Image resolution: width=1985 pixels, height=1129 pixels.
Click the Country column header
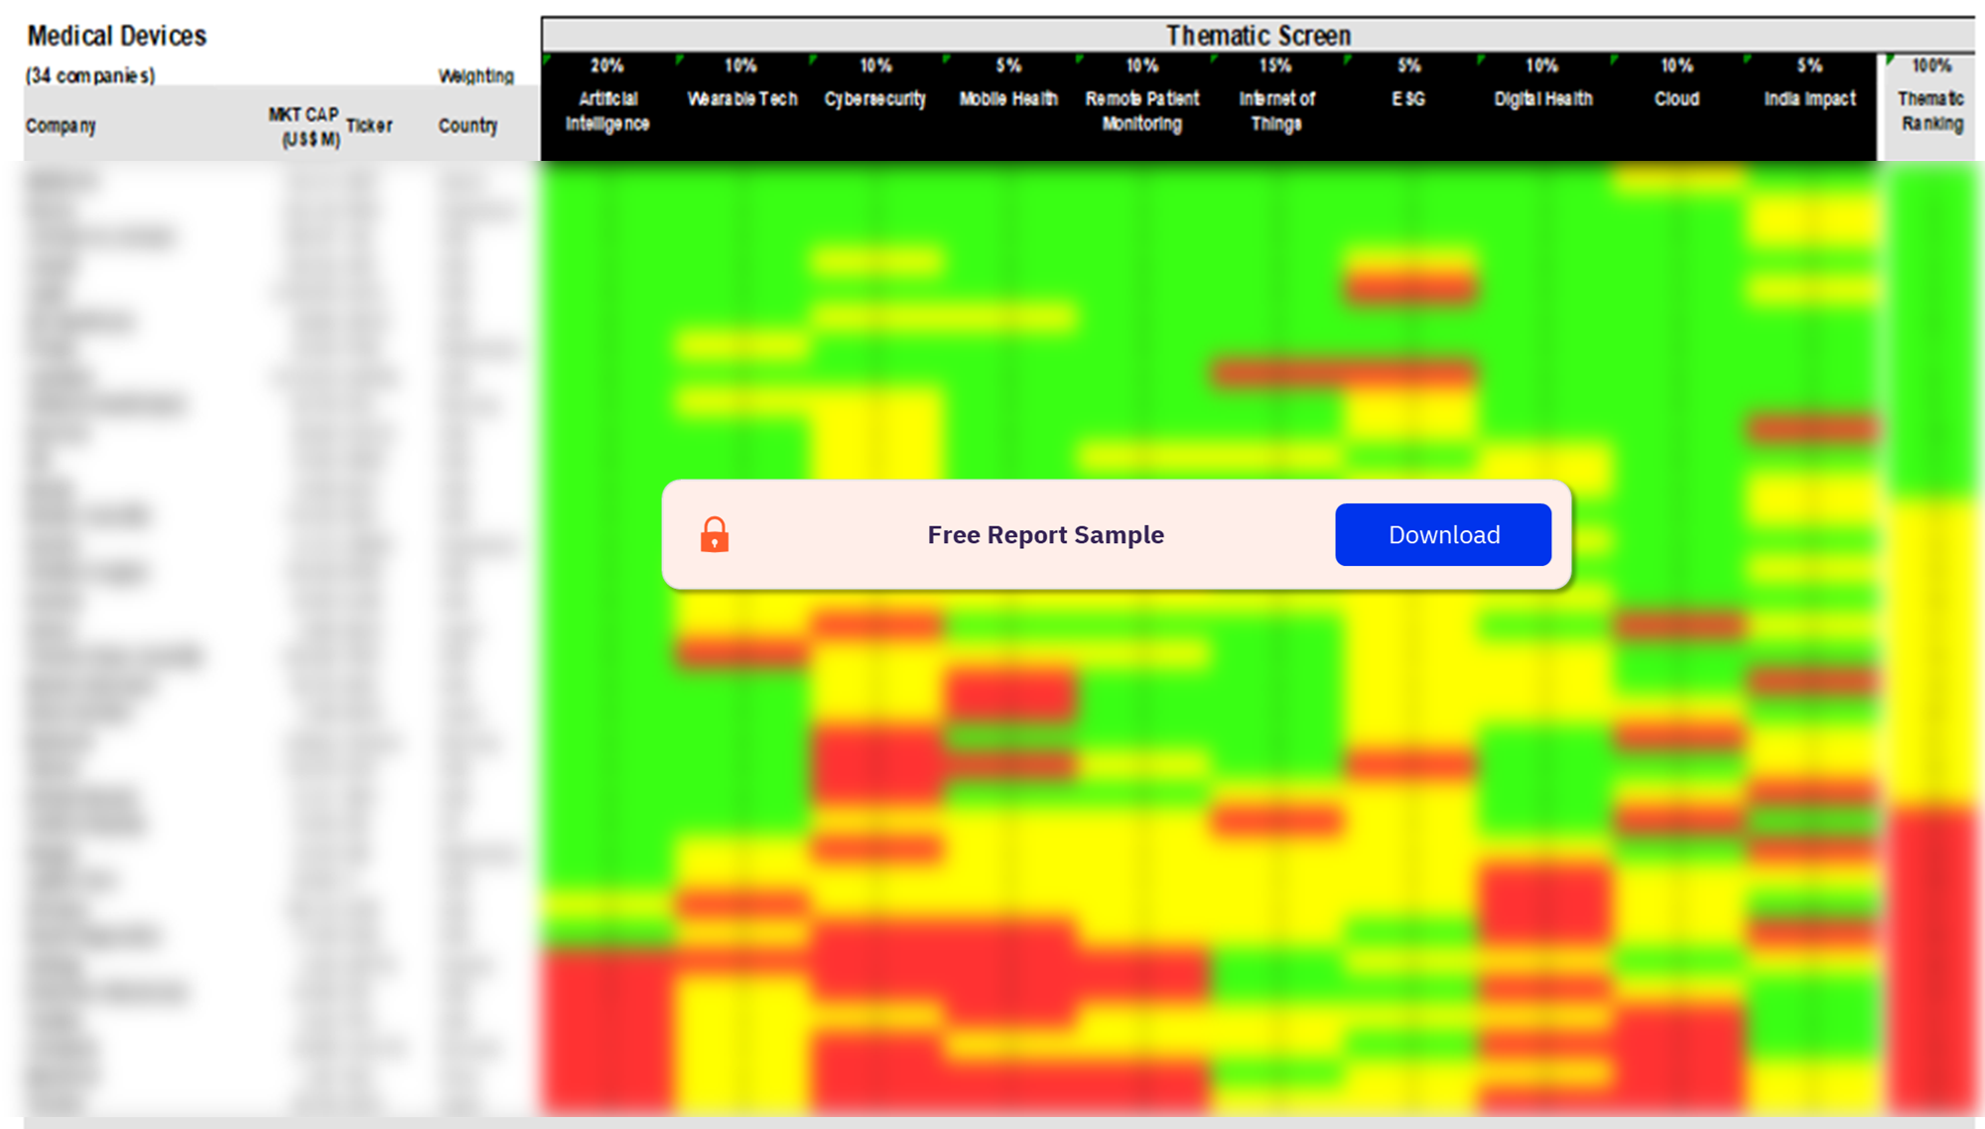click(467, 126)
